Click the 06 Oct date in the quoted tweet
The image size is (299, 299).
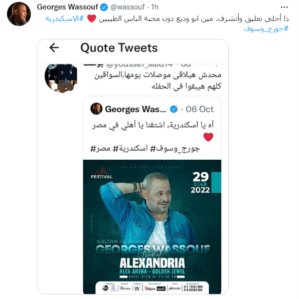(x=200, y=109)
